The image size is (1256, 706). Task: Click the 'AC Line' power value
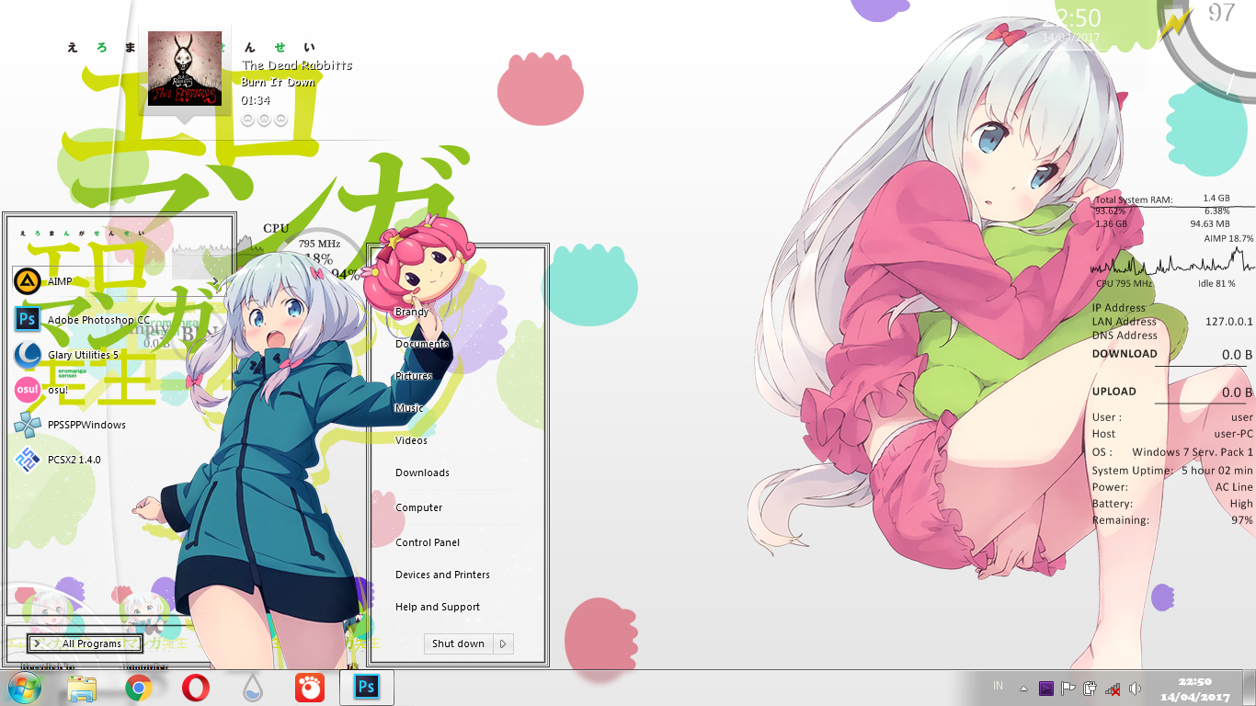pyautogui.click(x=1234, y=487)
